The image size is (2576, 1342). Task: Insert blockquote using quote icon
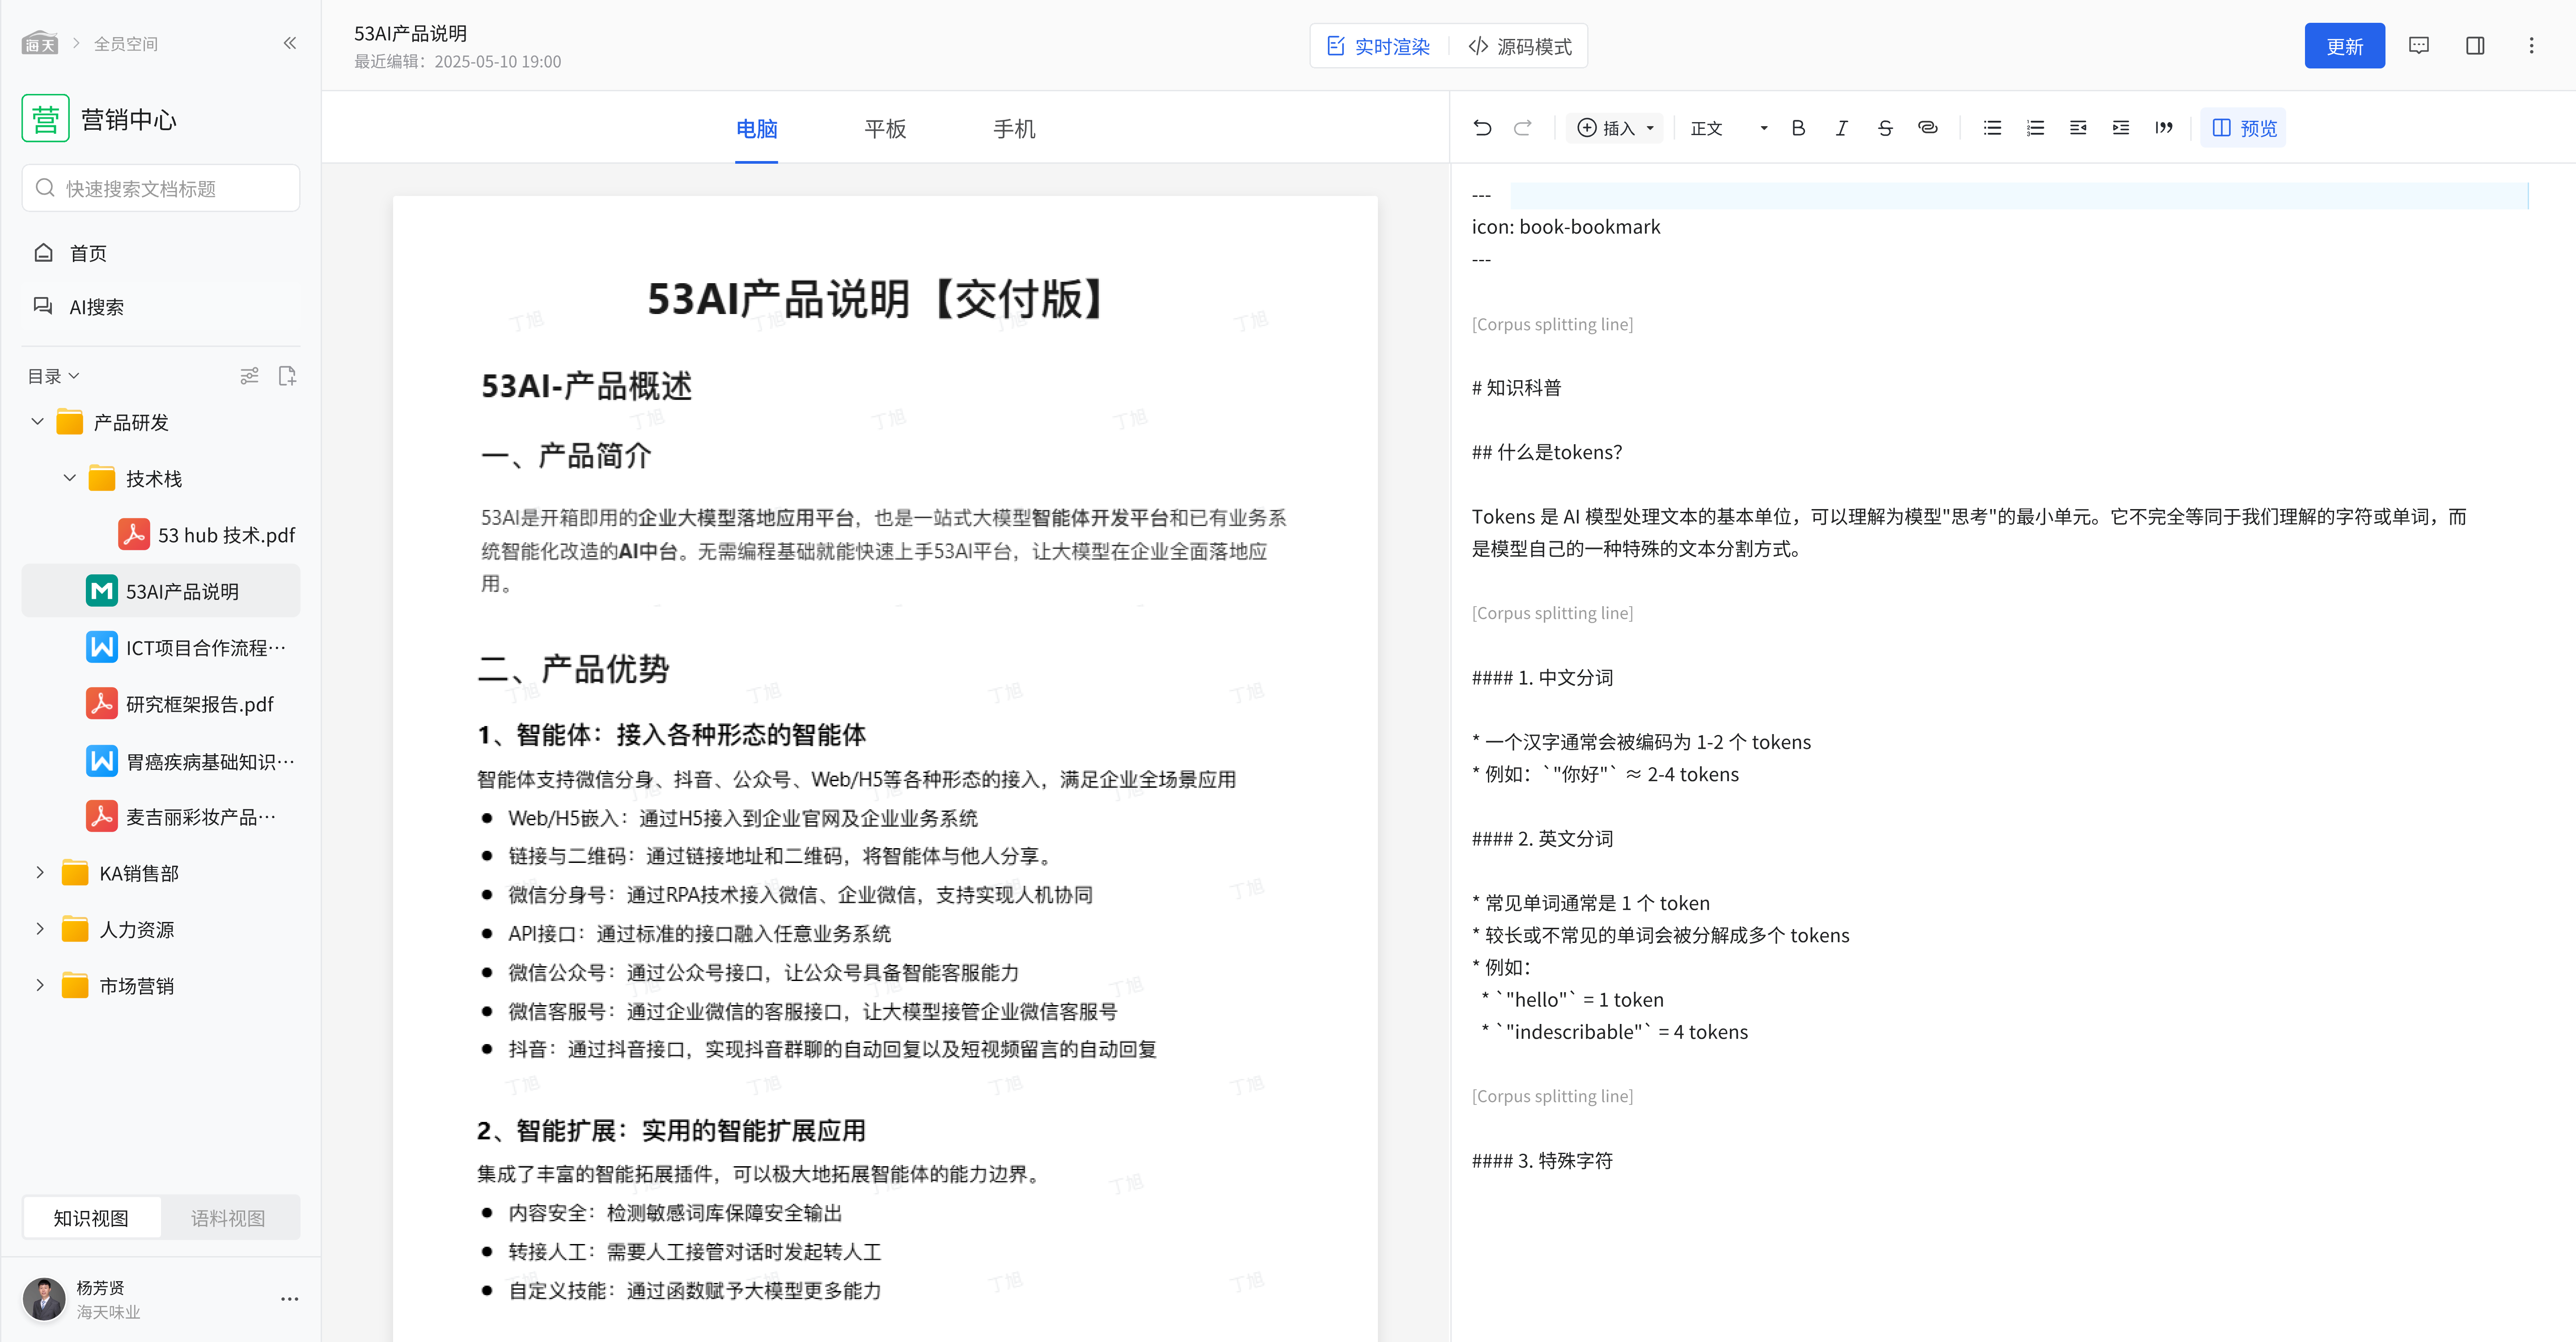click(2164, 128)
